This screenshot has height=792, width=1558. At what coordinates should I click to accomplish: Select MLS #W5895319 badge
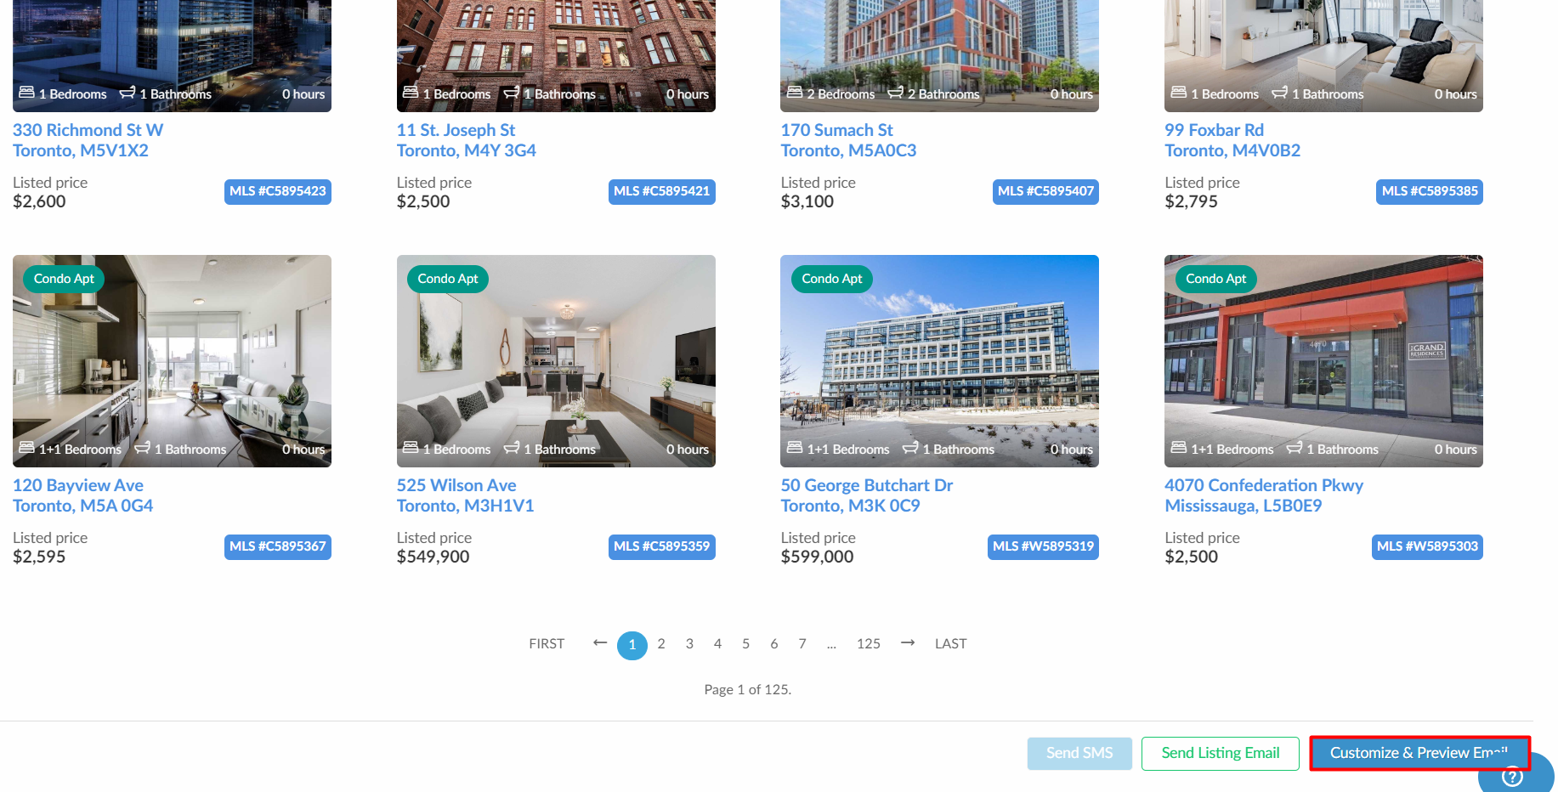coord(1044,546)
